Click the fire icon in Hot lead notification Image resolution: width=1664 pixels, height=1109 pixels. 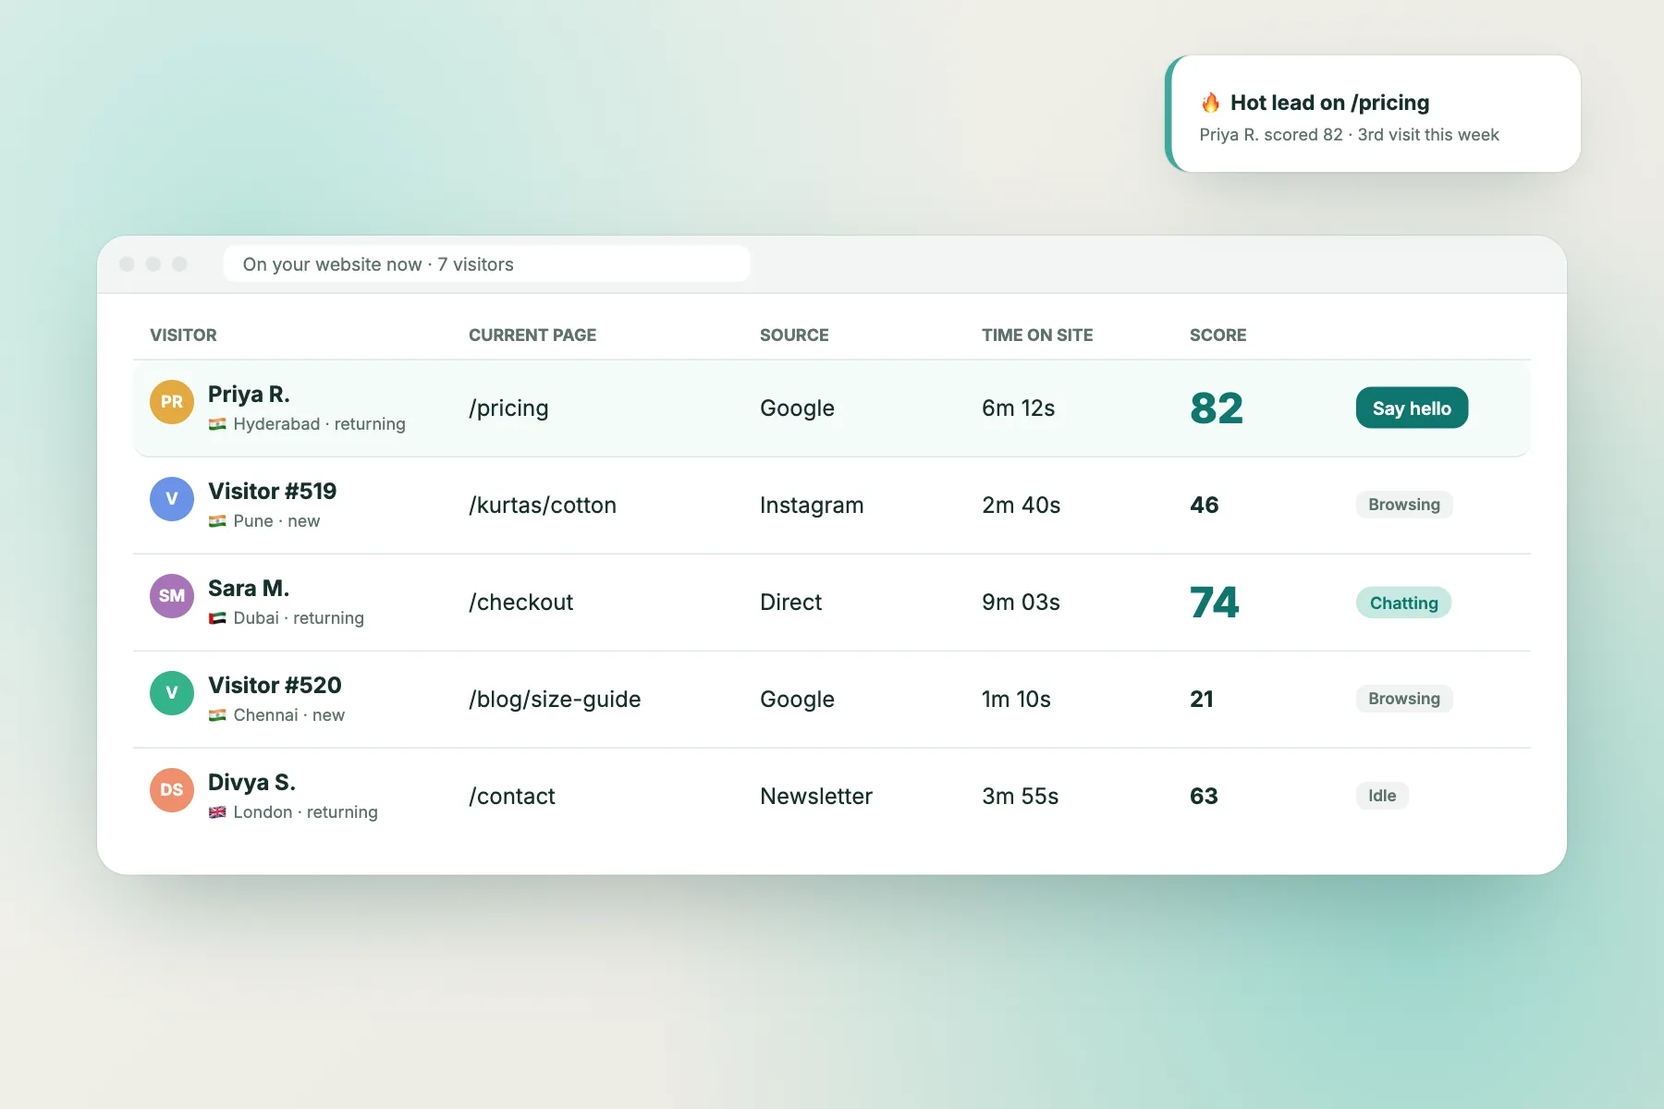1210,103
